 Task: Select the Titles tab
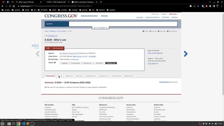click(79, 76)
